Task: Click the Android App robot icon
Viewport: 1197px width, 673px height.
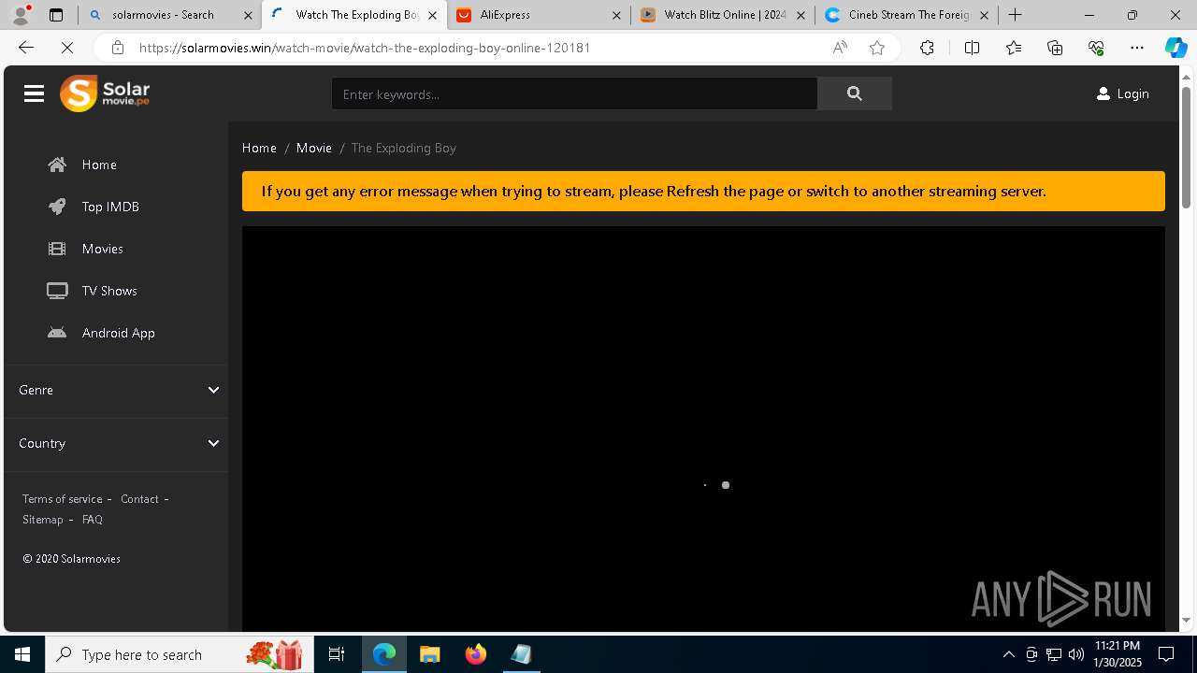Action: click(x=57, y=333)
